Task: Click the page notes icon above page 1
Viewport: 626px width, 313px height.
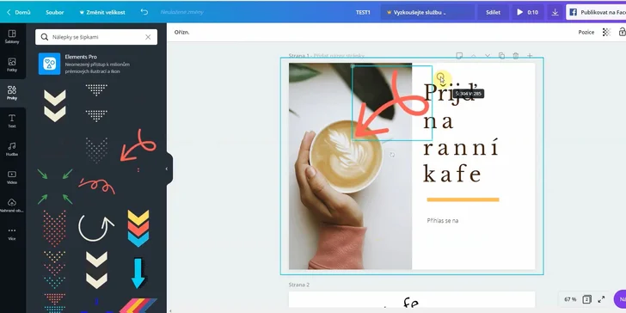Action: coord(459,56)
